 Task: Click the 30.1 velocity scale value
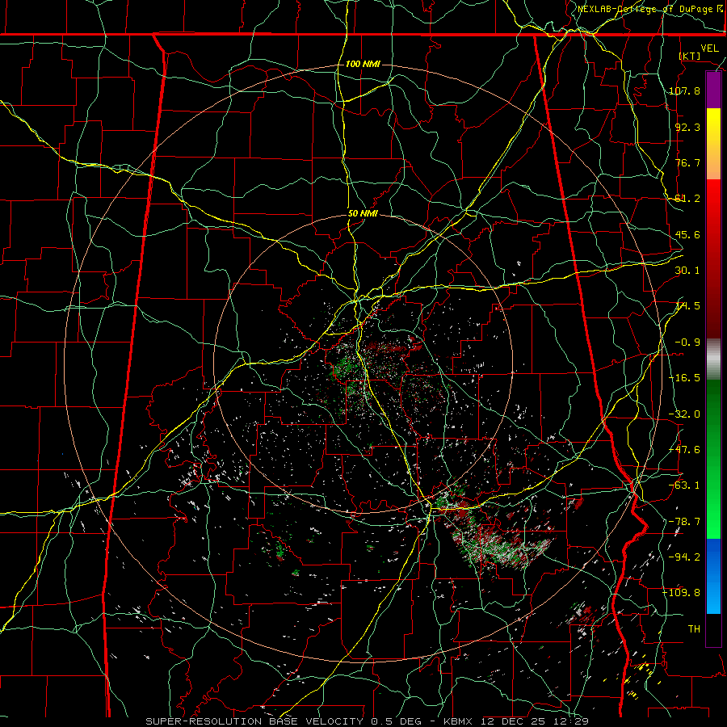[687, 271]
